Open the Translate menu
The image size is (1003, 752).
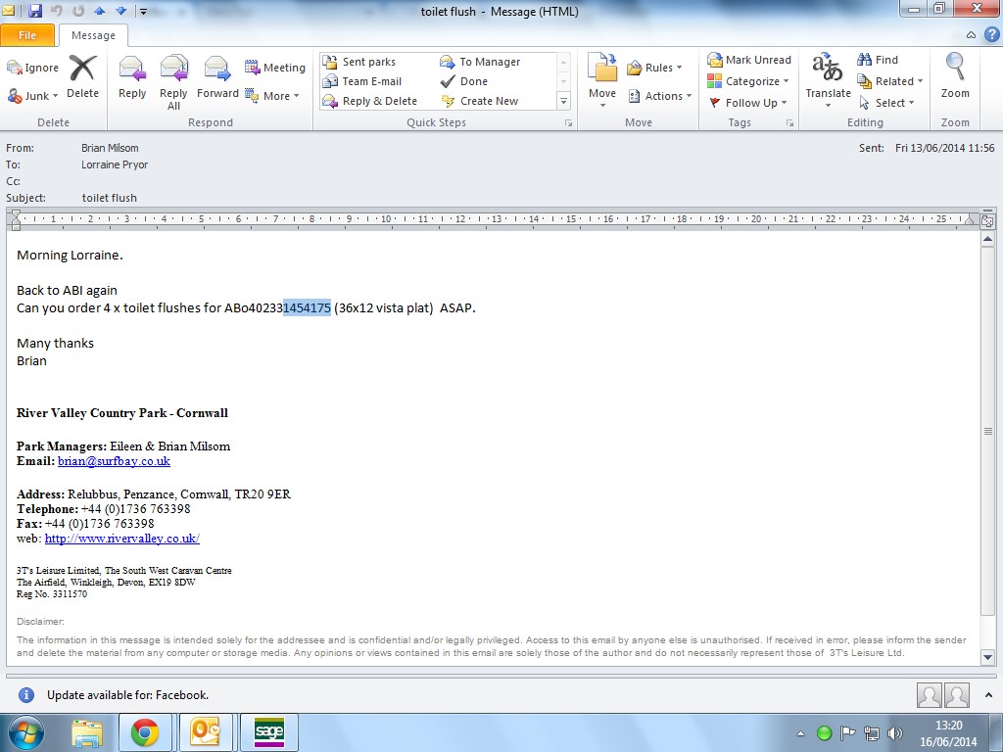click(x=829, y=80)
